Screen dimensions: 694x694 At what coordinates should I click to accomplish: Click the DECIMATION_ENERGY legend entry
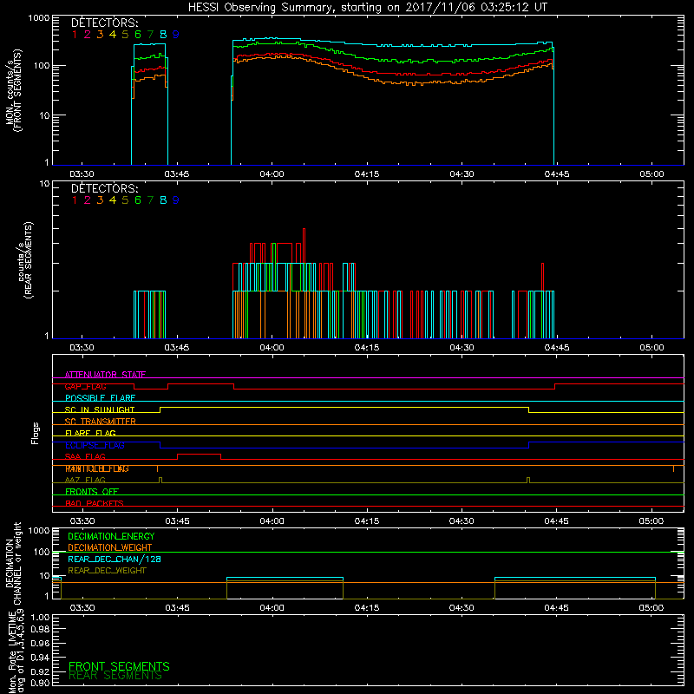point(111,536)
